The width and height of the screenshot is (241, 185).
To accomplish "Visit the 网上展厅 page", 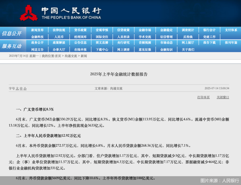I will click(188, 43).
